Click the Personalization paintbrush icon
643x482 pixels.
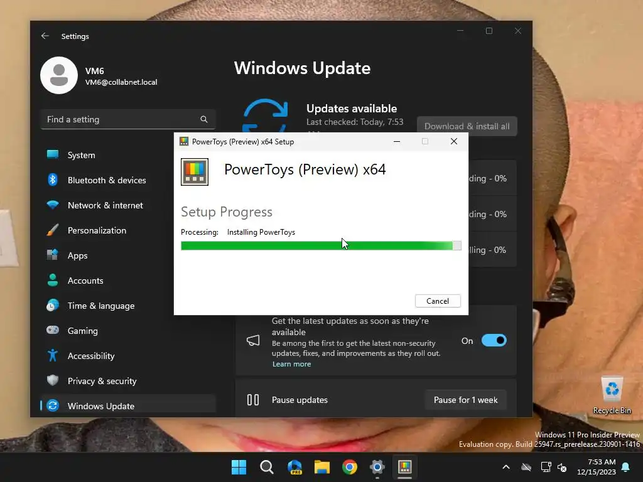pos(53,230)
